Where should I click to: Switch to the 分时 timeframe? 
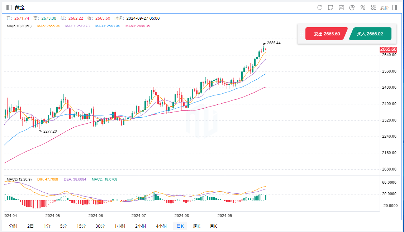[x=13, y=226]
